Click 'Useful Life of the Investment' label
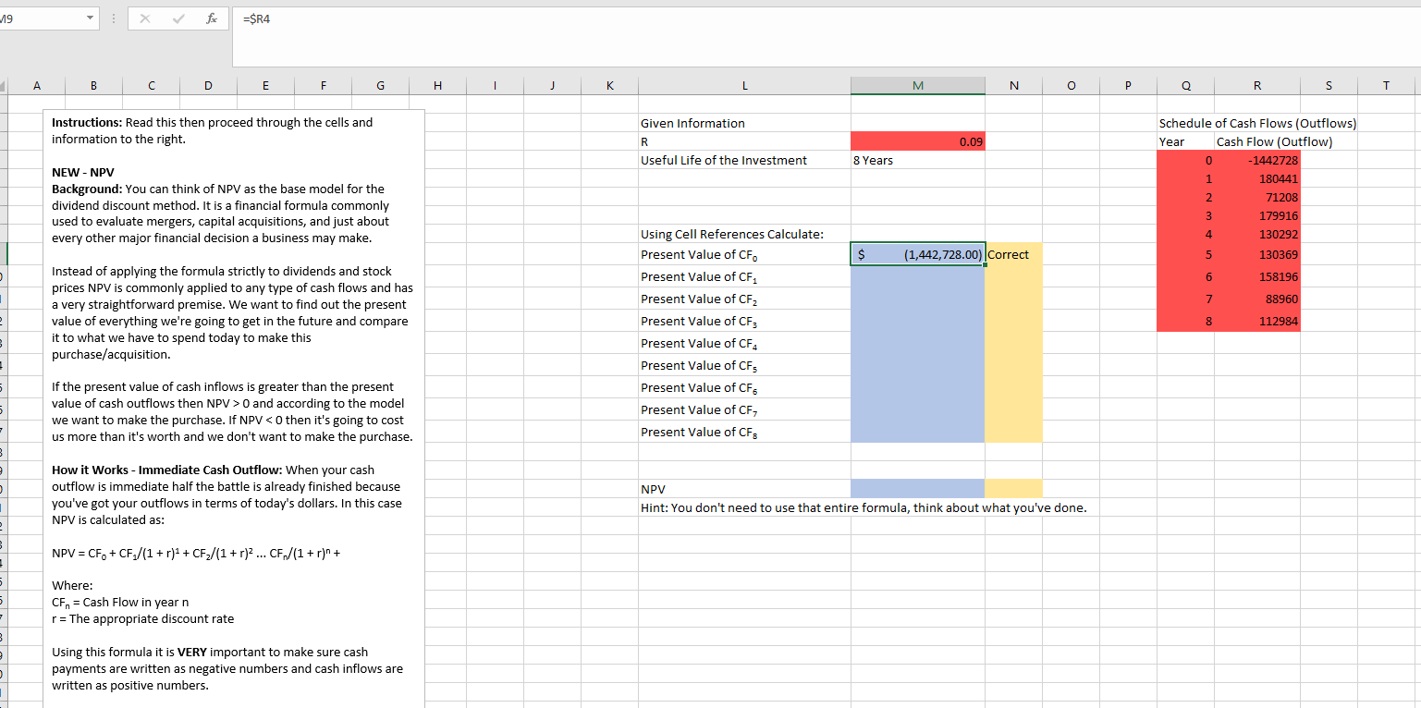This screenshot has height=708, width=1421. (724, 160)
